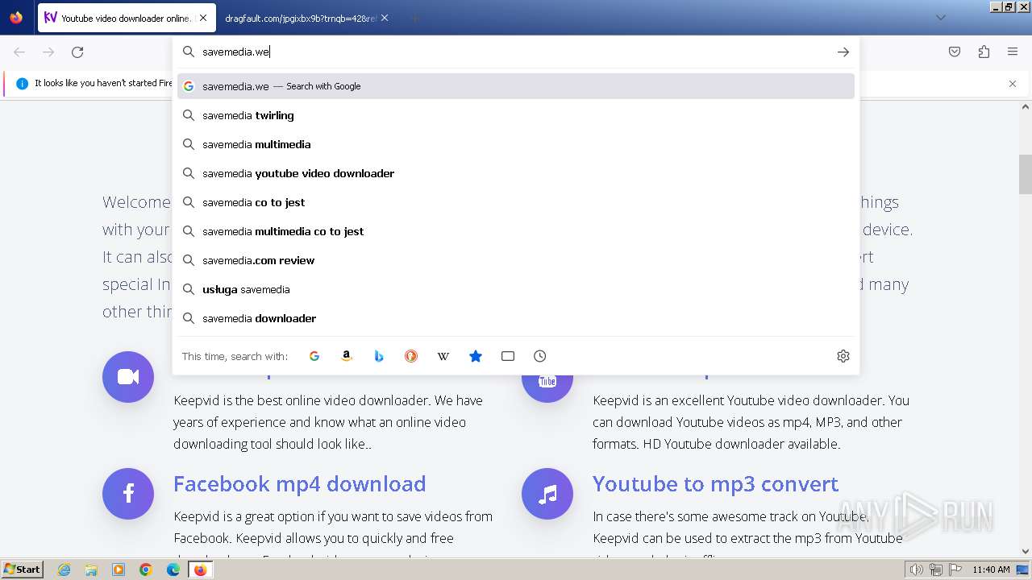The height and width of the screenshot is (580, 1032).
Task: Open volume control in system tray
Action: [917, 570]
